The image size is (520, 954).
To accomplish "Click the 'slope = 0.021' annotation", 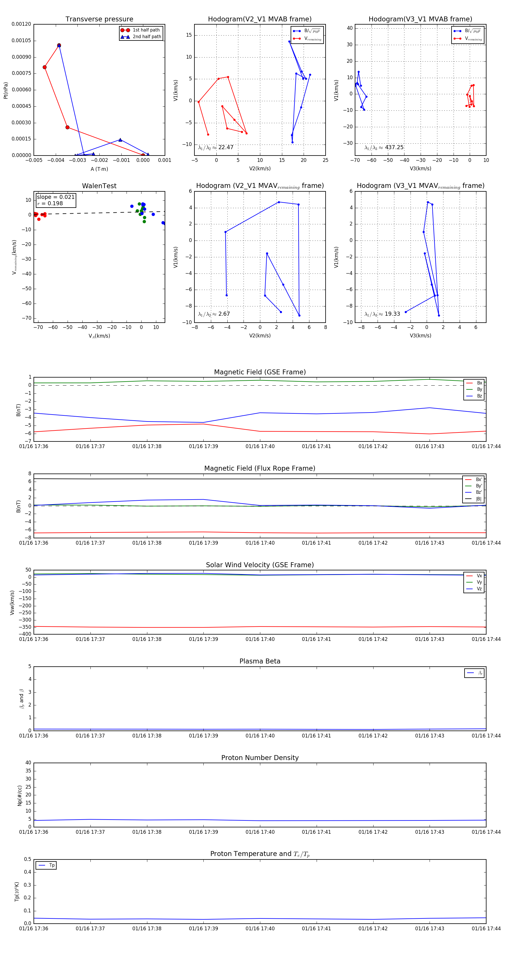I will [x=55, y=197].
